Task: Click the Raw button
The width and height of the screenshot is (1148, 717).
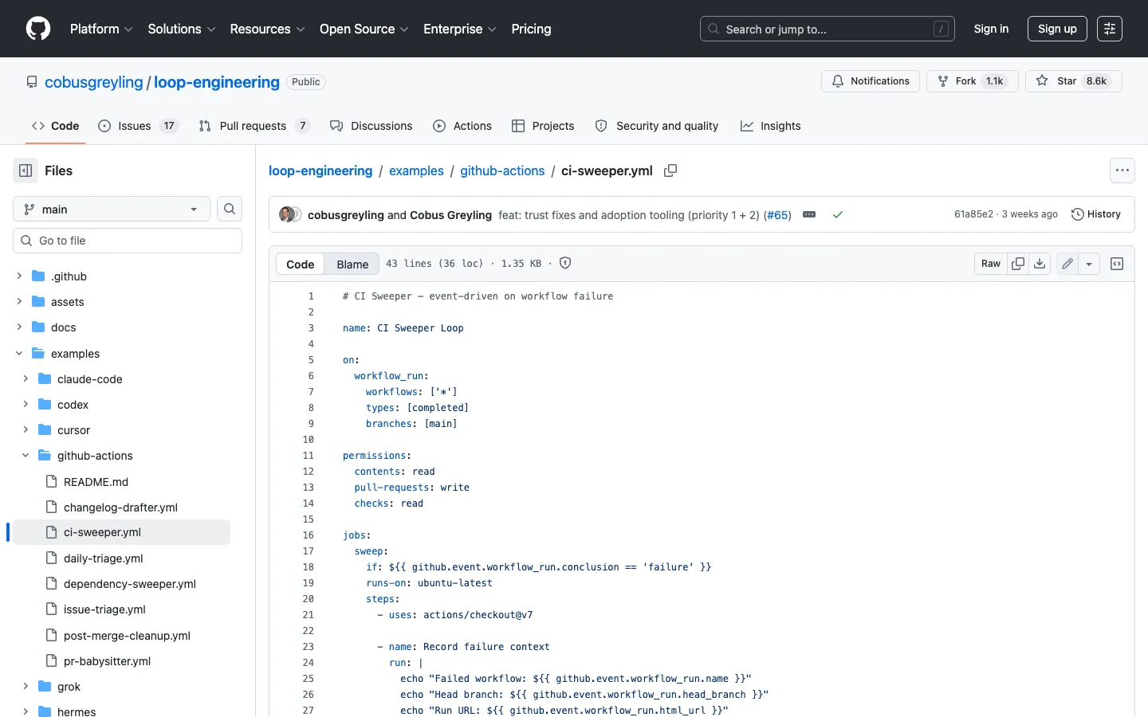Action: click(991, 264)
